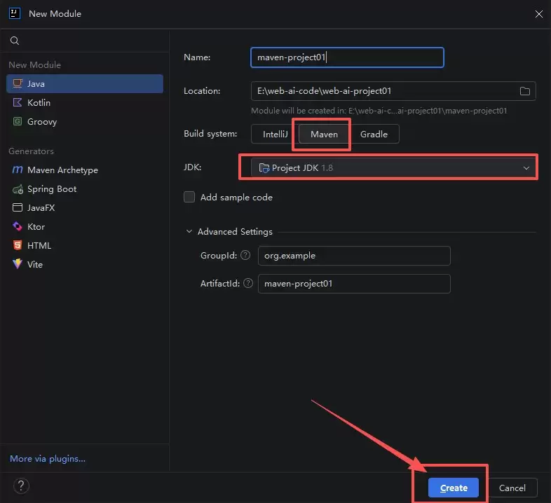Image resolution: width=551 pixels, height=503 pixels.
Task: Select the Java module type
Action: (x=85, y=83)
